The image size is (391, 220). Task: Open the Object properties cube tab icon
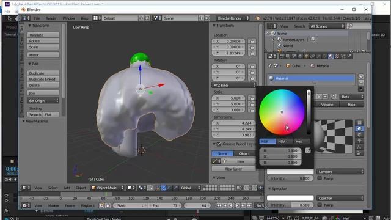tap(307, 56)
